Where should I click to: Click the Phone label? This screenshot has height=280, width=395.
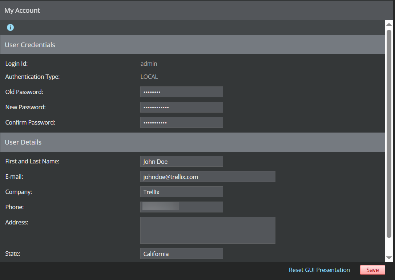pos(15,207)
